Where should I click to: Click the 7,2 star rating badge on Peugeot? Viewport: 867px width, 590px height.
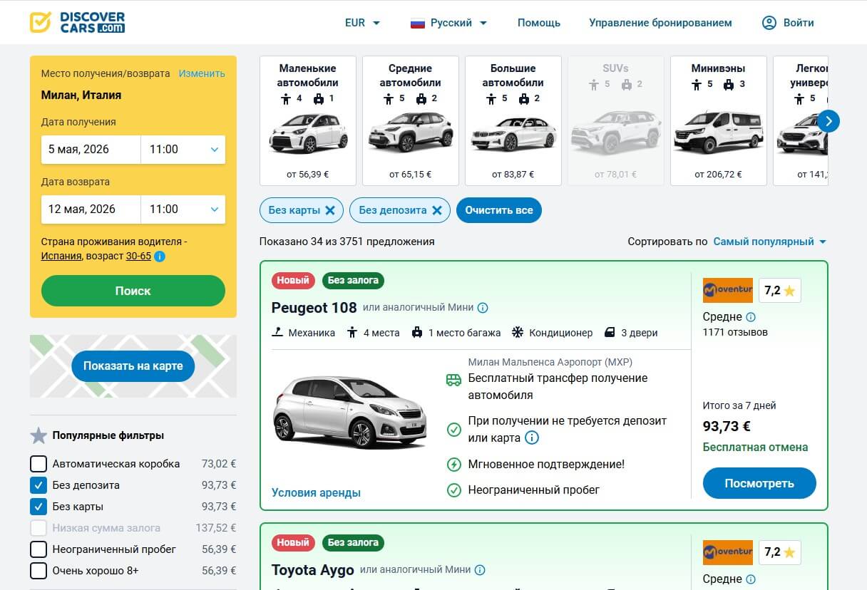(779, 290)
